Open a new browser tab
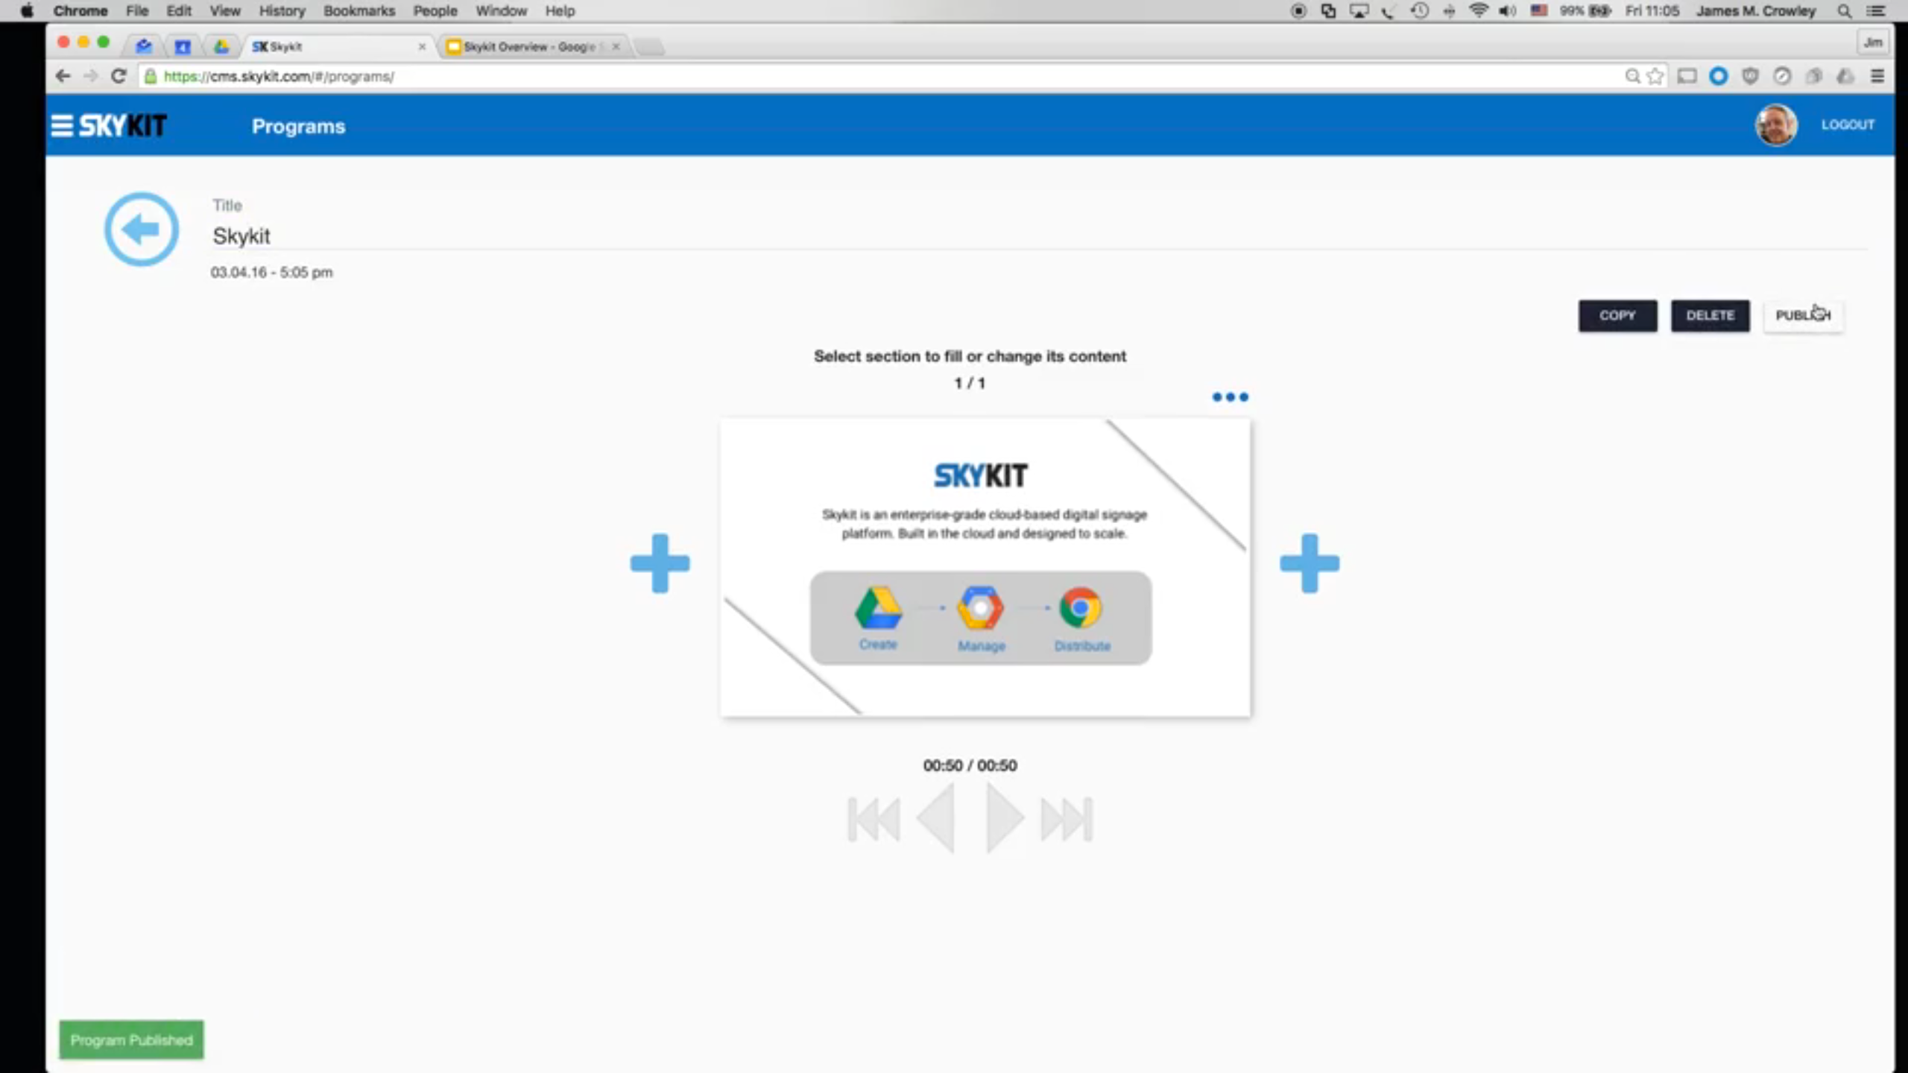 click(649, 47)
